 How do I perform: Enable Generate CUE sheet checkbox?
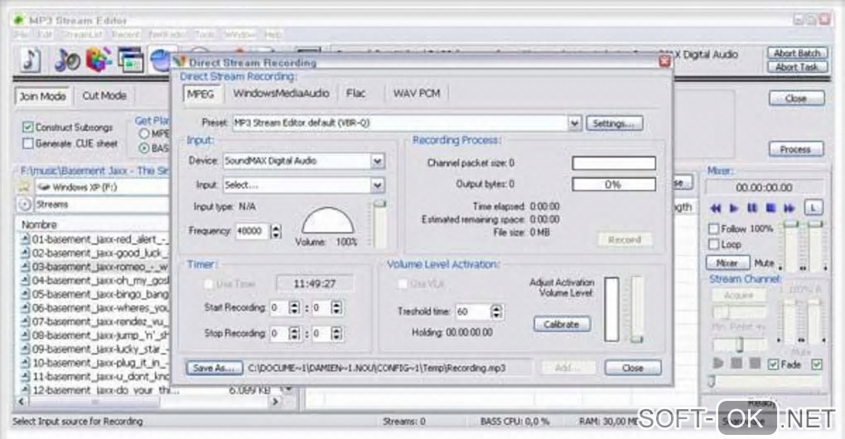(28, 143)
